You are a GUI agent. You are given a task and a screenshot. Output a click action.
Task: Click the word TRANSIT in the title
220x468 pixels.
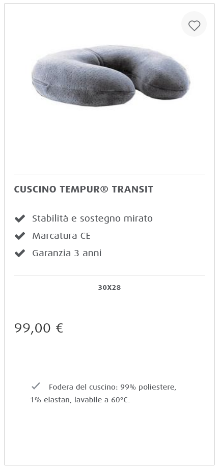click(132, 189)
